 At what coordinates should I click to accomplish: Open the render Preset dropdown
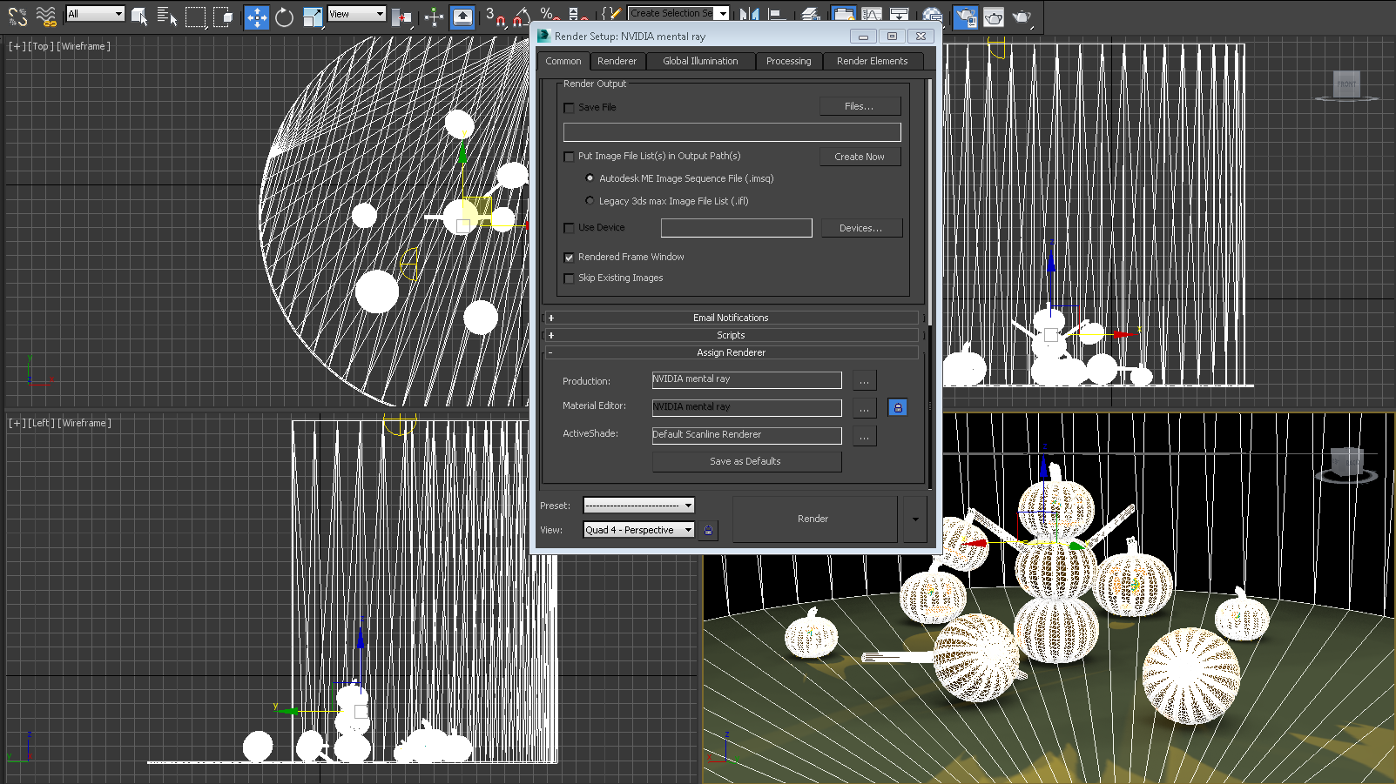click(x=638, y=506)
